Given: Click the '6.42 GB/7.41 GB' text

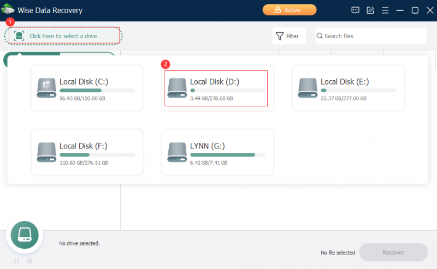Looking at the screenshot, I should click(209, 163).
